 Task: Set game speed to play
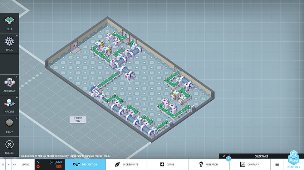point(9,164)
